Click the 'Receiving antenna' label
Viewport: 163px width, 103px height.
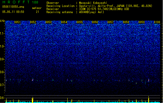pyautogui.click(x=60, y=12)
